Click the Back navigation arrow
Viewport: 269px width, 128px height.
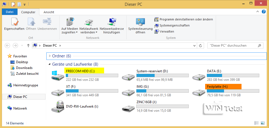[7, 46]
